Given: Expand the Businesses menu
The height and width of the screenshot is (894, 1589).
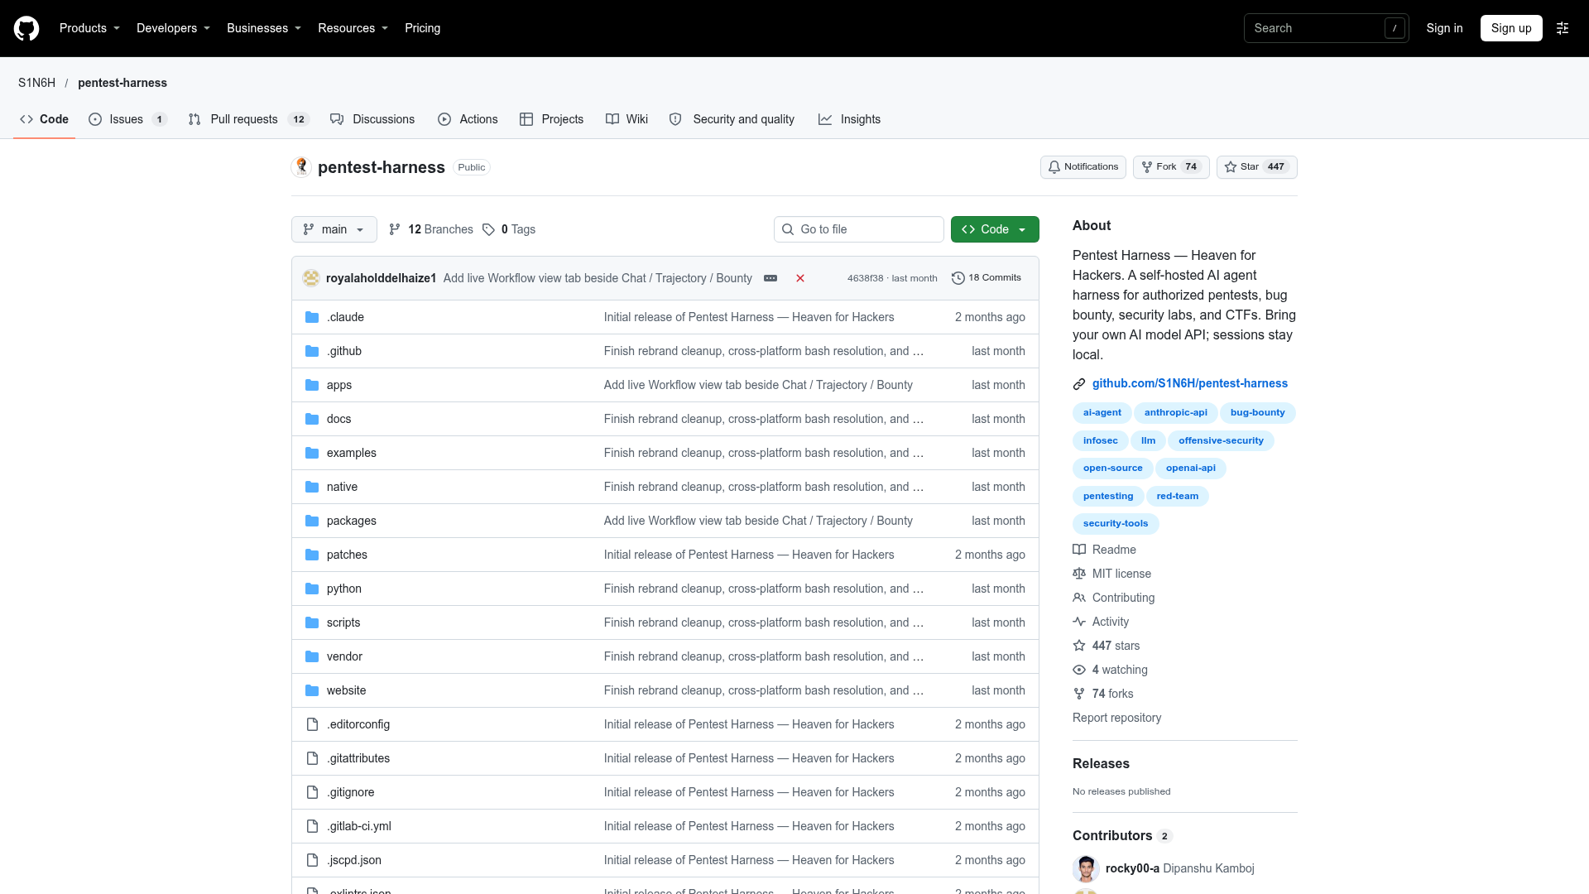Looking at the screenshot, I should tap(264, 28).
